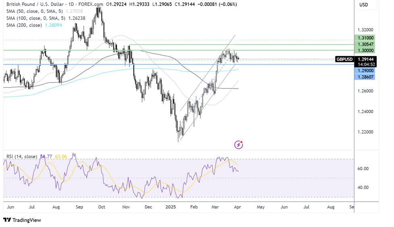
Task: Click the Sep label on time axis
Action: coord(79,207)
